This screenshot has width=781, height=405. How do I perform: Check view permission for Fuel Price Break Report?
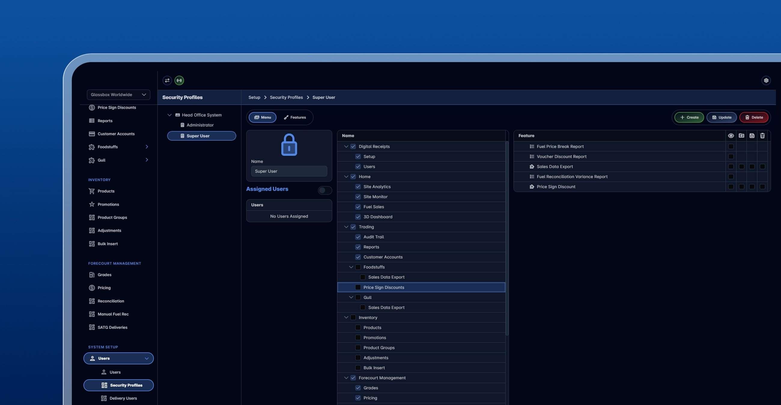[731, 146]
